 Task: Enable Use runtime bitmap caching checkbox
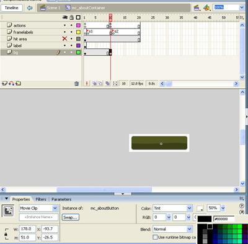tap(155, 237)
